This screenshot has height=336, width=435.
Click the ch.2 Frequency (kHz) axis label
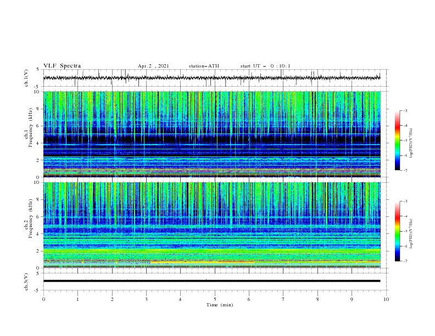tap(30, 219)
